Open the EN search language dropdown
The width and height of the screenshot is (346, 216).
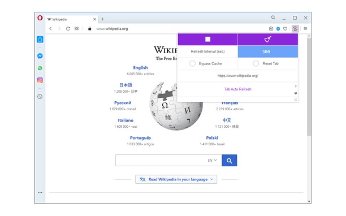click(212, 161)
